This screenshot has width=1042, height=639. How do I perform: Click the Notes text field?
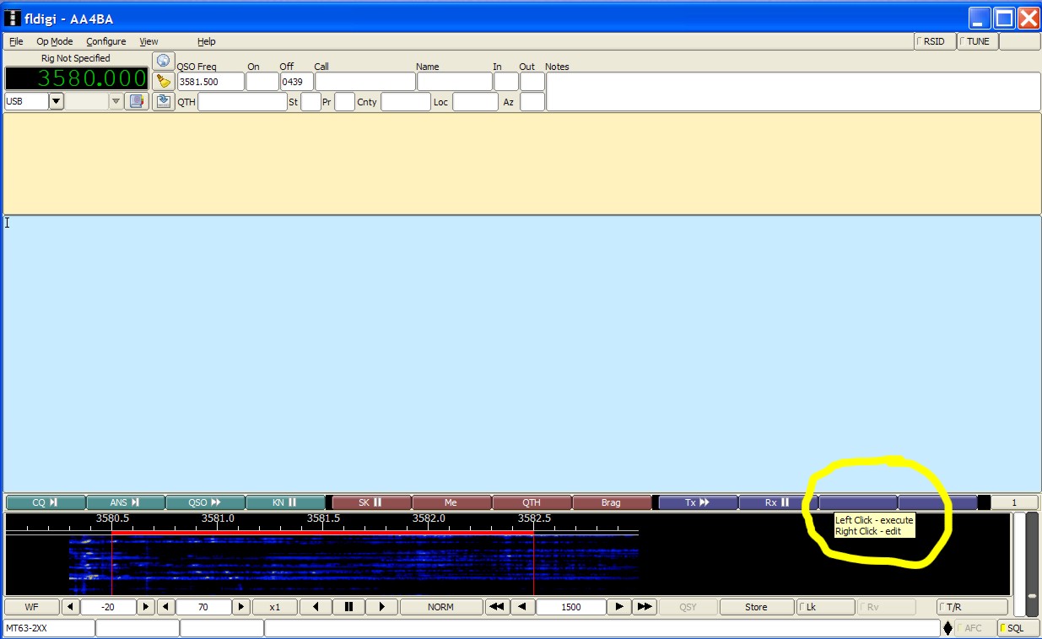[x=793, y=92]
